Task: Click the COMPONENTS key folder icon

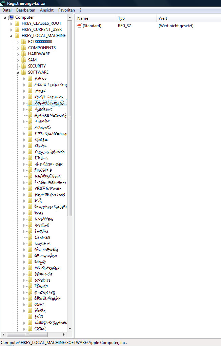Action: [24, 48]
